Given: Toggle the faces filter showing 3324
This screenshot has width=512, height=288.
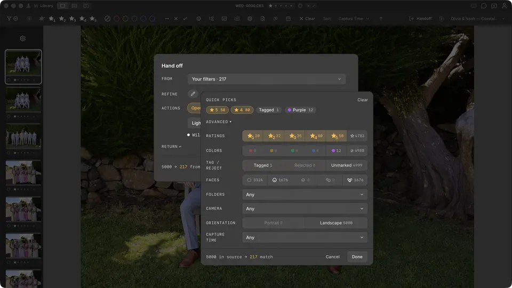Looking at the screenshot, I should pos(255,180).
